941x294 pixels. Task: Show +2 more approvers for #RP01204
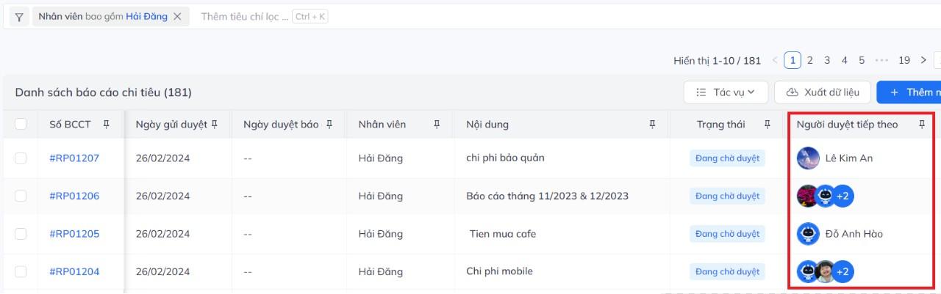click(842, 271)
